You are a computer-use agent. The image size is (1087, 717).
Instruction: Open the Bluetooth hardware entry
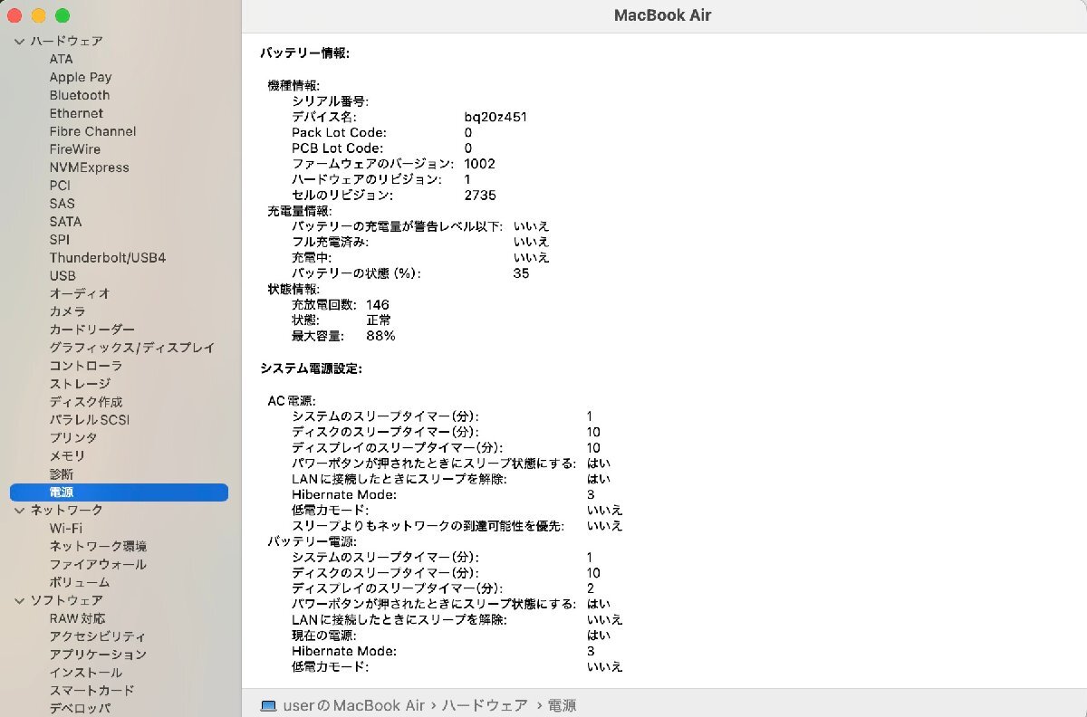click(80, 95)
